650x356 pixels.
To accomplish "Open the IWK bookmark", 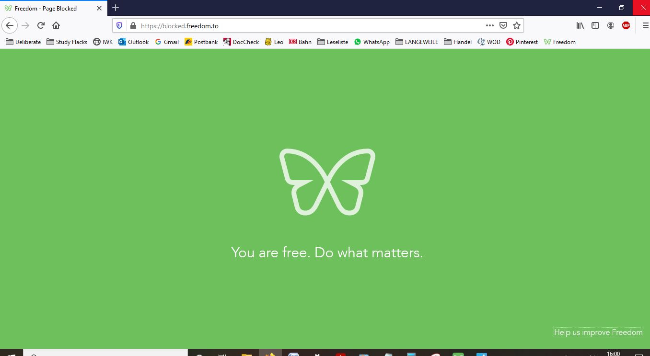I will click(103, 42).
